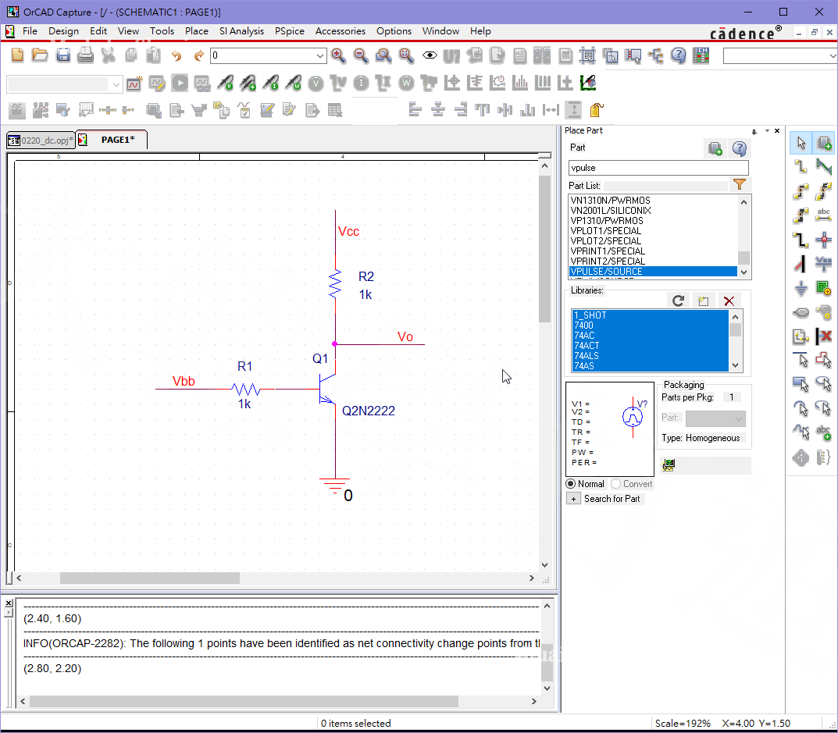
Task: Toggle bias power display (W)
Action: coord(406,84)
